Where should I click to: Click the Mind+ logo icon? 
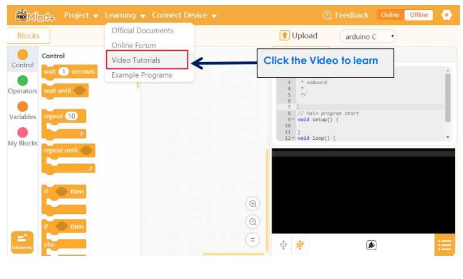pyautogui.click(x=35, y=15)
